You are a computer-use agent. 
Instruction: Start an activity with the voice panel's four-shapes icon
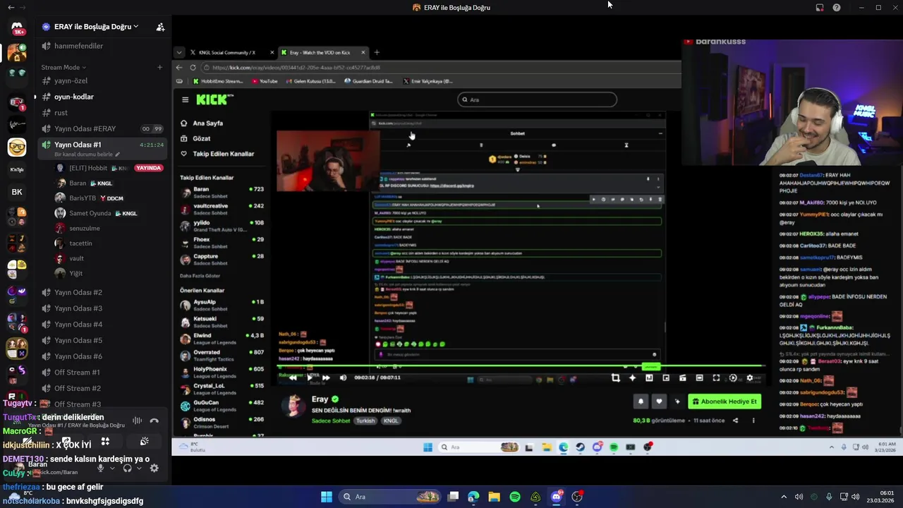(105, 442)
